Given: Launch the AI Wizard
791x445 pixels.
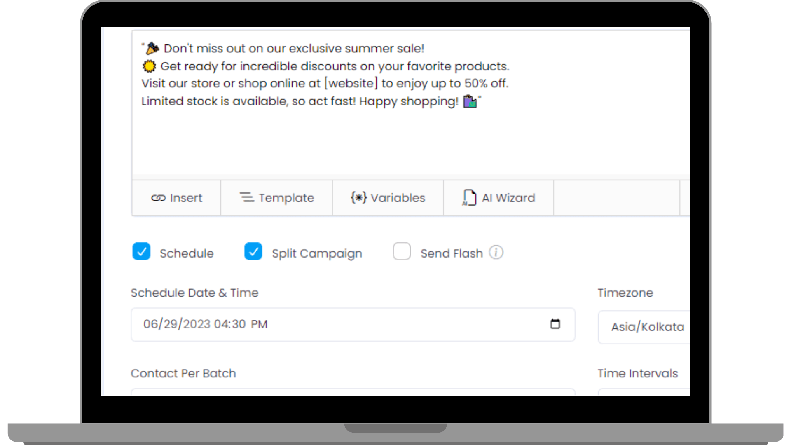Looking at the screenshot, I should click(x=498, y=198).
